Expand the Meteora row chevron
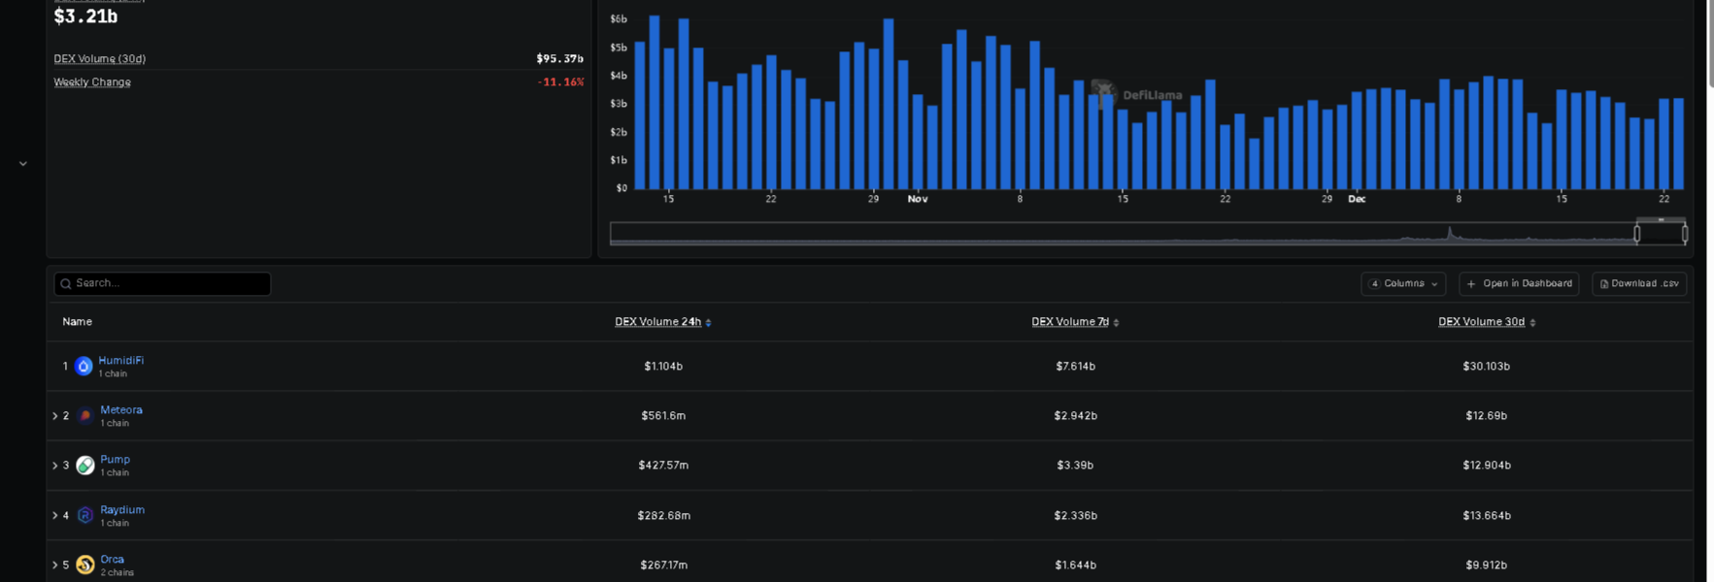 point(55,416)
